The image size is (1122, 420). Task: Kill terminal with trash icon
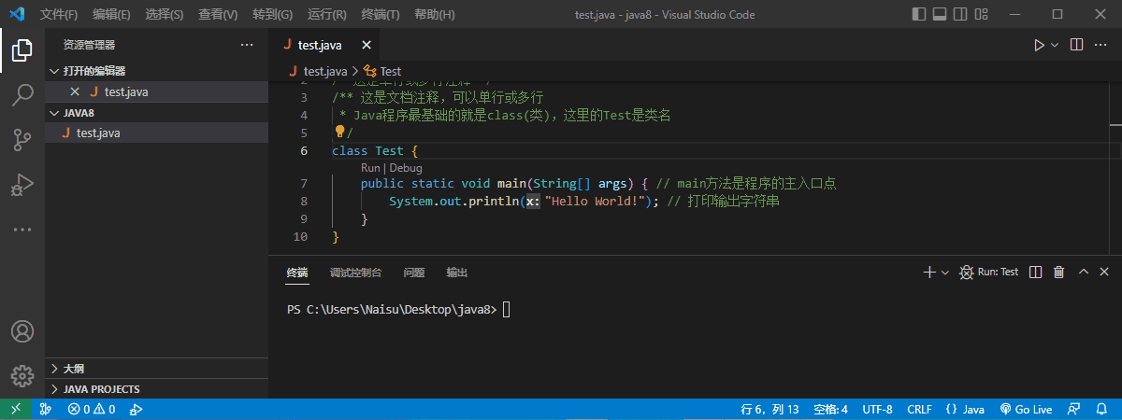tap(1059, 273)
